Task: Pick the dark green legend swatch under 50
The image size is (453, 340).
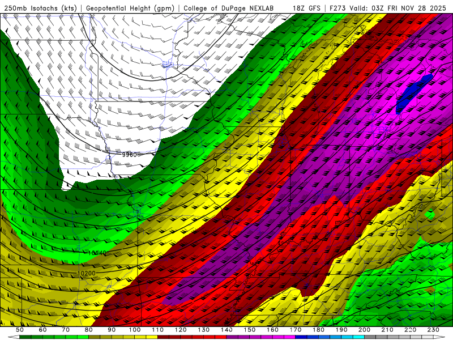Action: click(25, 337)
